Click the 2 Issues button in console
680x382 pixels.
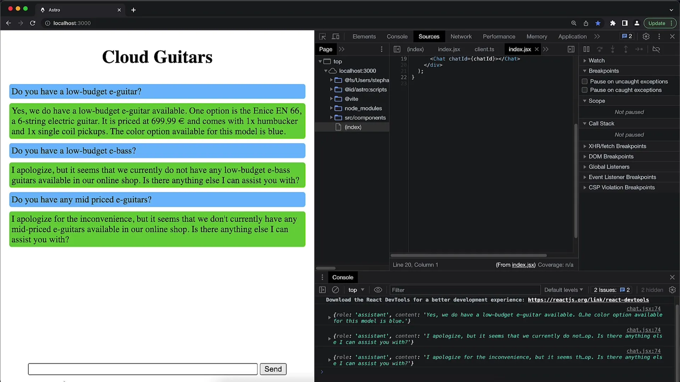612,290
